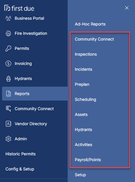Go to Historic Permits link
Image resolution: width=135 pixels, height=182 pixels.
(20, 154)
